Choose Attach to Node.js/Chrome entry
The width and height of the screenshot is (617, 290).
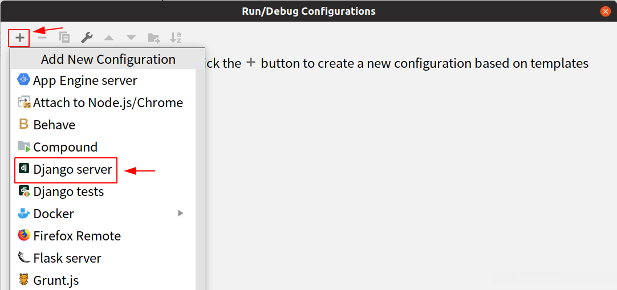[108, 103]
